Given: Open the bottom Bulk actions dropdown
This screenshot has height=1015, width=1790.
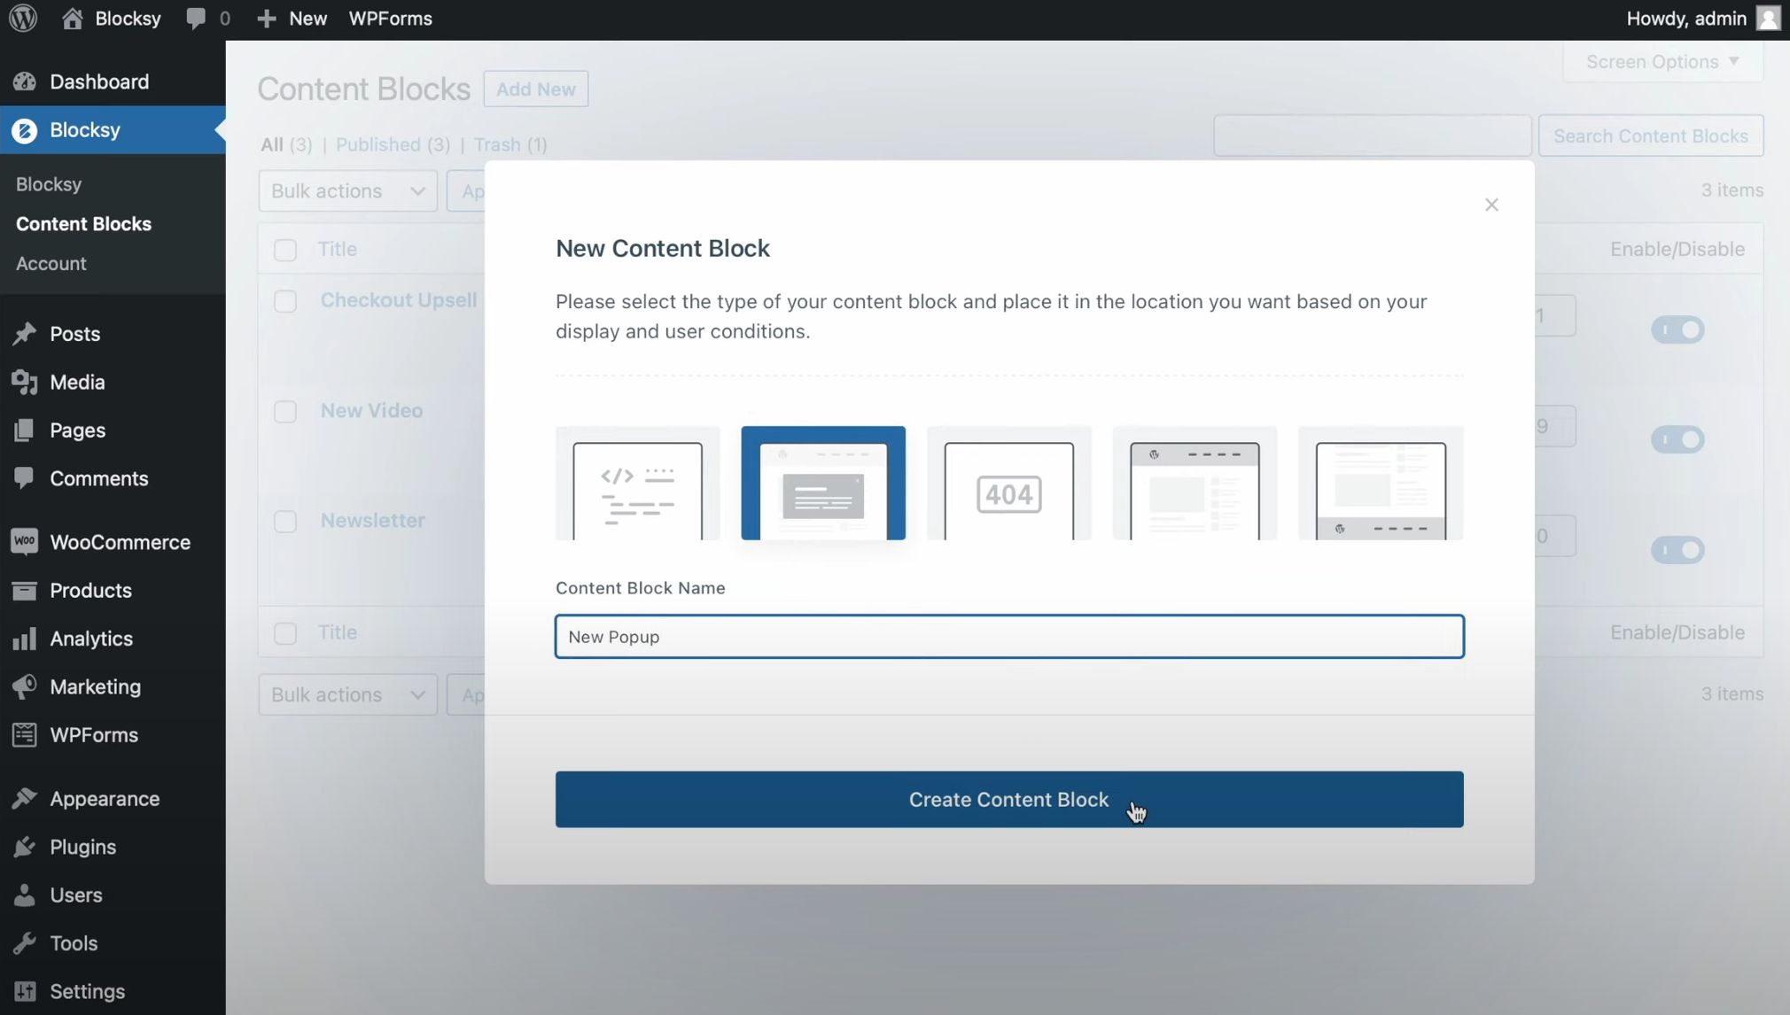Looking at the screenshot, I should (347, 694).
